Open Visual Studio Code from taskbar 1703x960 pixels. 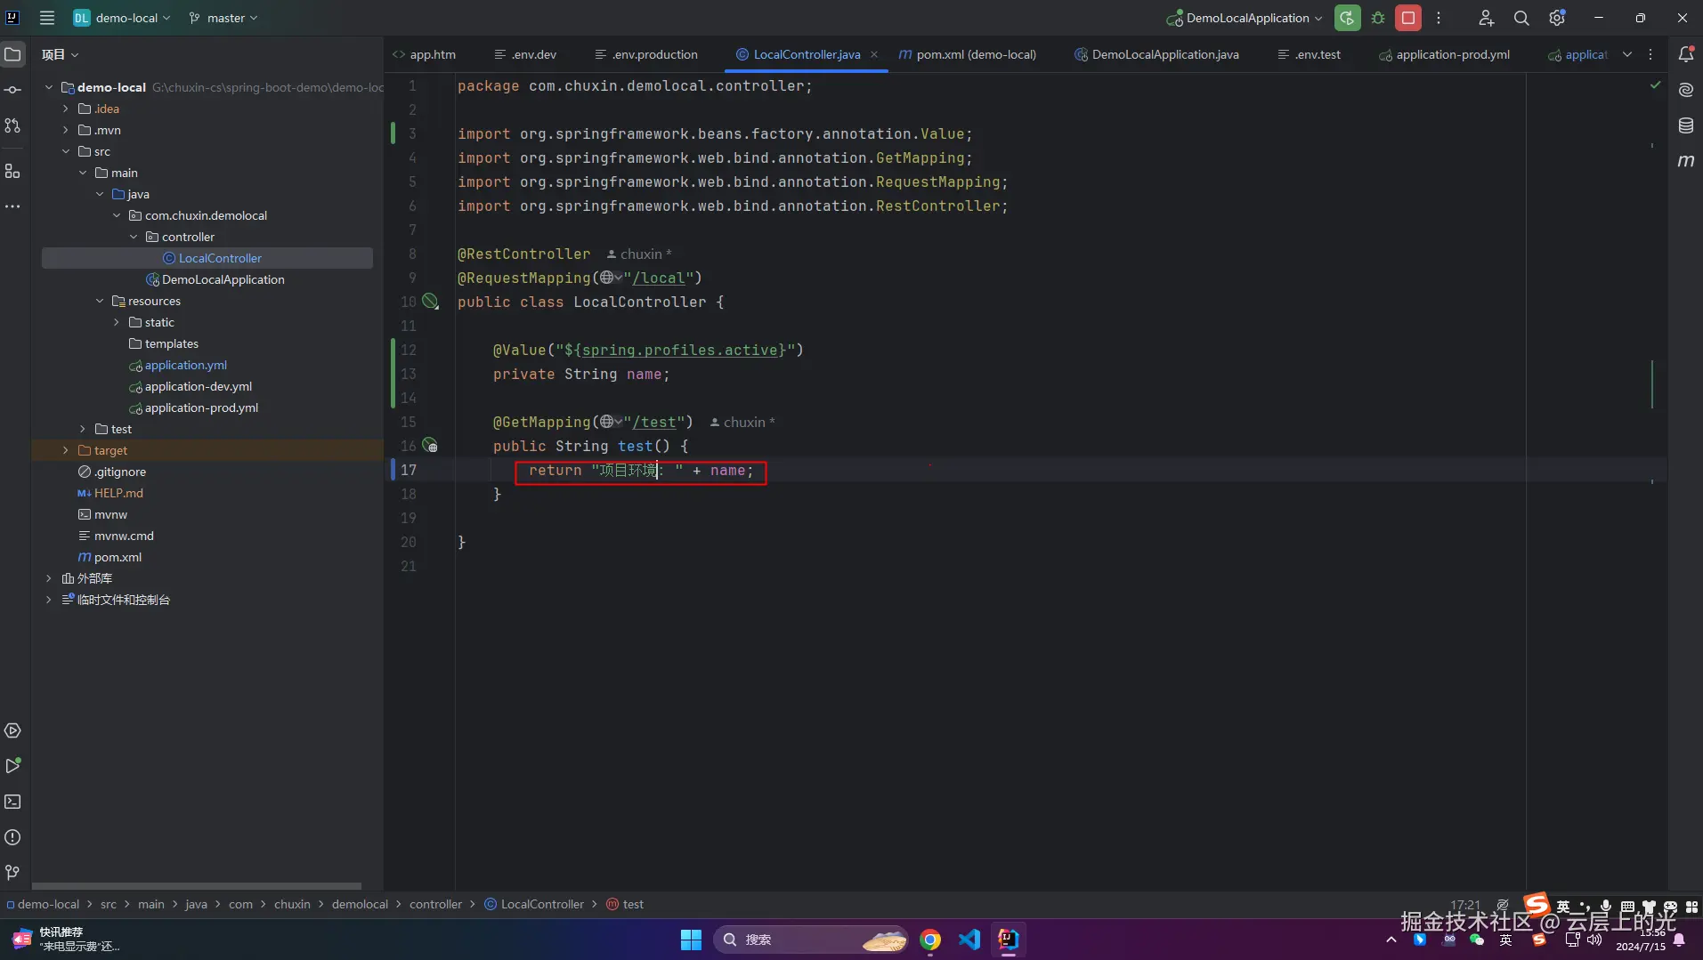click(x=969, y=940)
